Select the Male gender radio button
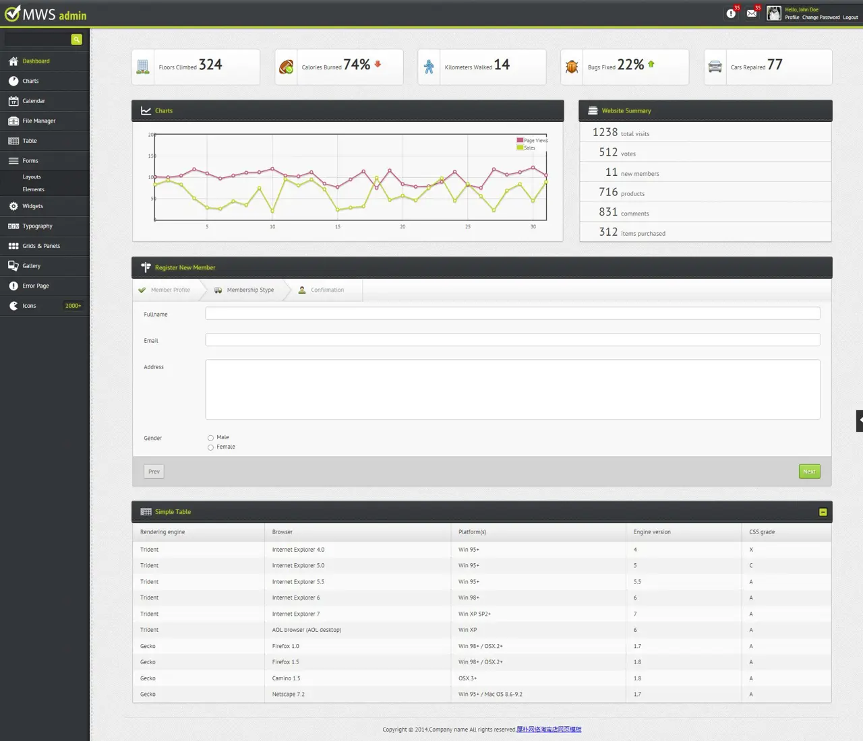 (210, 438)
